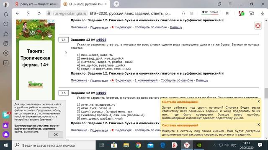Viewport: 268px width, 150px height.
Task: Open 'Помощь' link above task 14508
Action: tap(176, 27)
